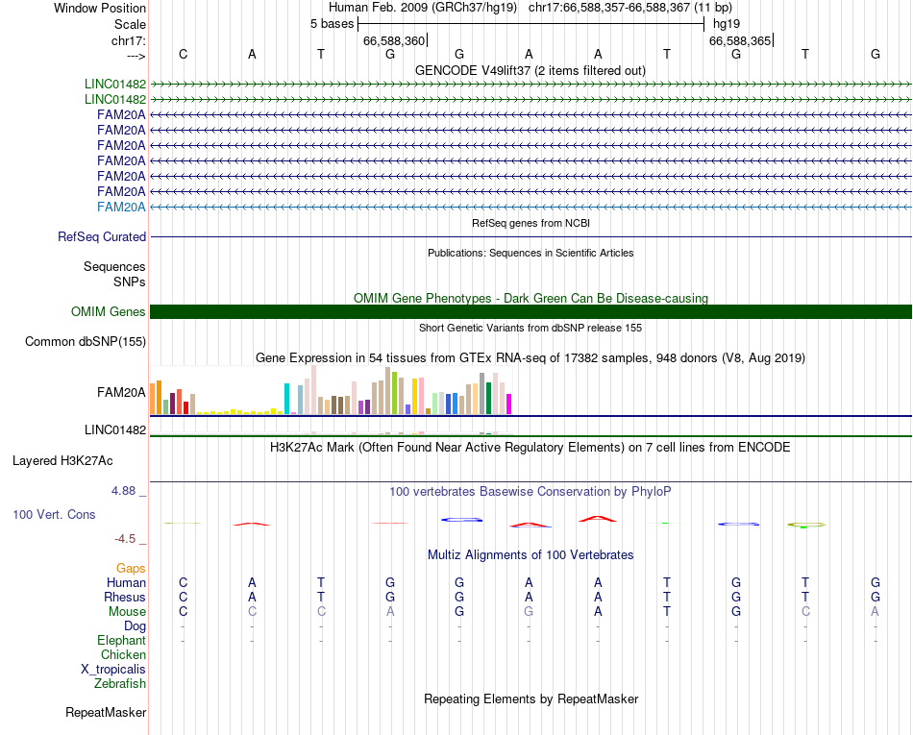
Task: Open the Multiz Alignments of 100 Vertebrates title
Action: click(531, 554)
